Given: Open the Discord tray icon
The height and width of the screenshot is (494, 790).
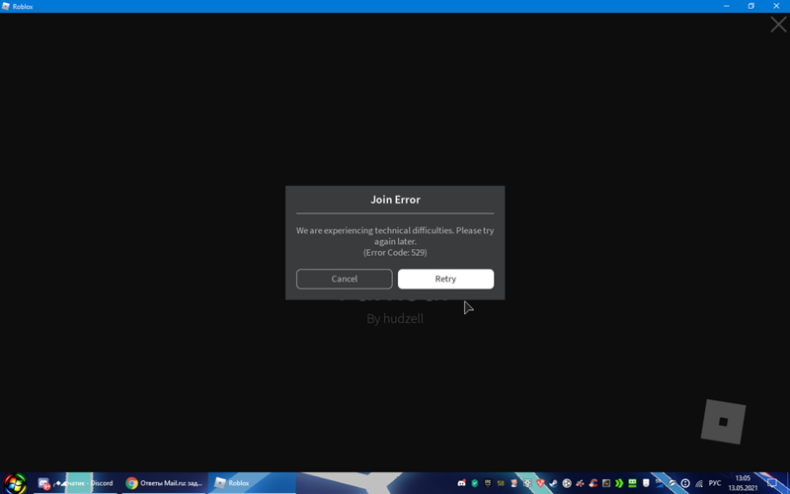Looking at the screenshot, I should tap(461, 483).
